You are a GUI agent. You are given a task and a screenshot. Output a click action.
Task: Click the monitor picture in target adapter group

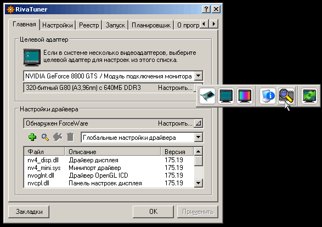click(x=32, y=57)
